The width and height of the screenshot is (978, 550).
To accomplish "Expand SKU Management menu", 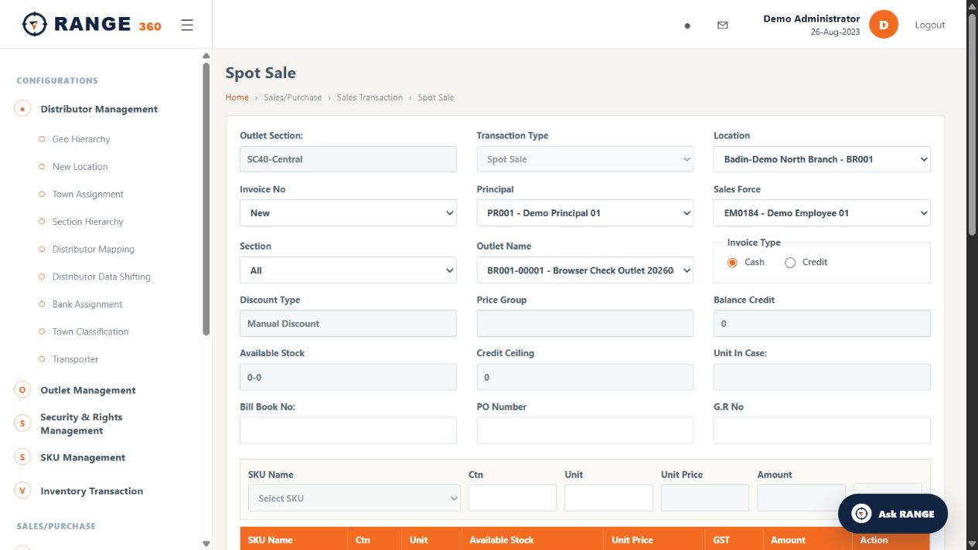I will 83,457.
